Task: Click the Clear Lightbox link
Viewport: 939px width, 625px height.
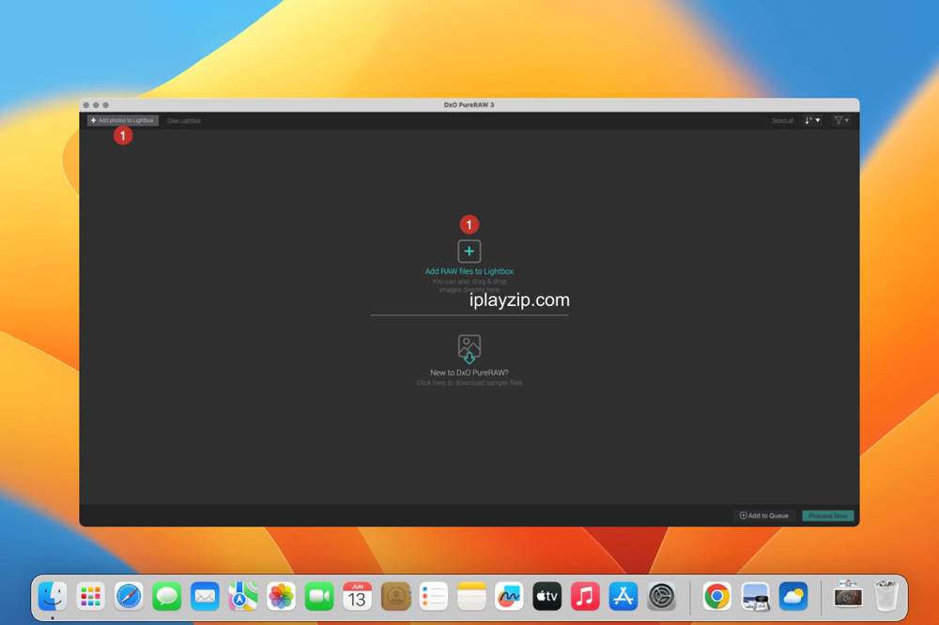Action: (x=184, y=121)
